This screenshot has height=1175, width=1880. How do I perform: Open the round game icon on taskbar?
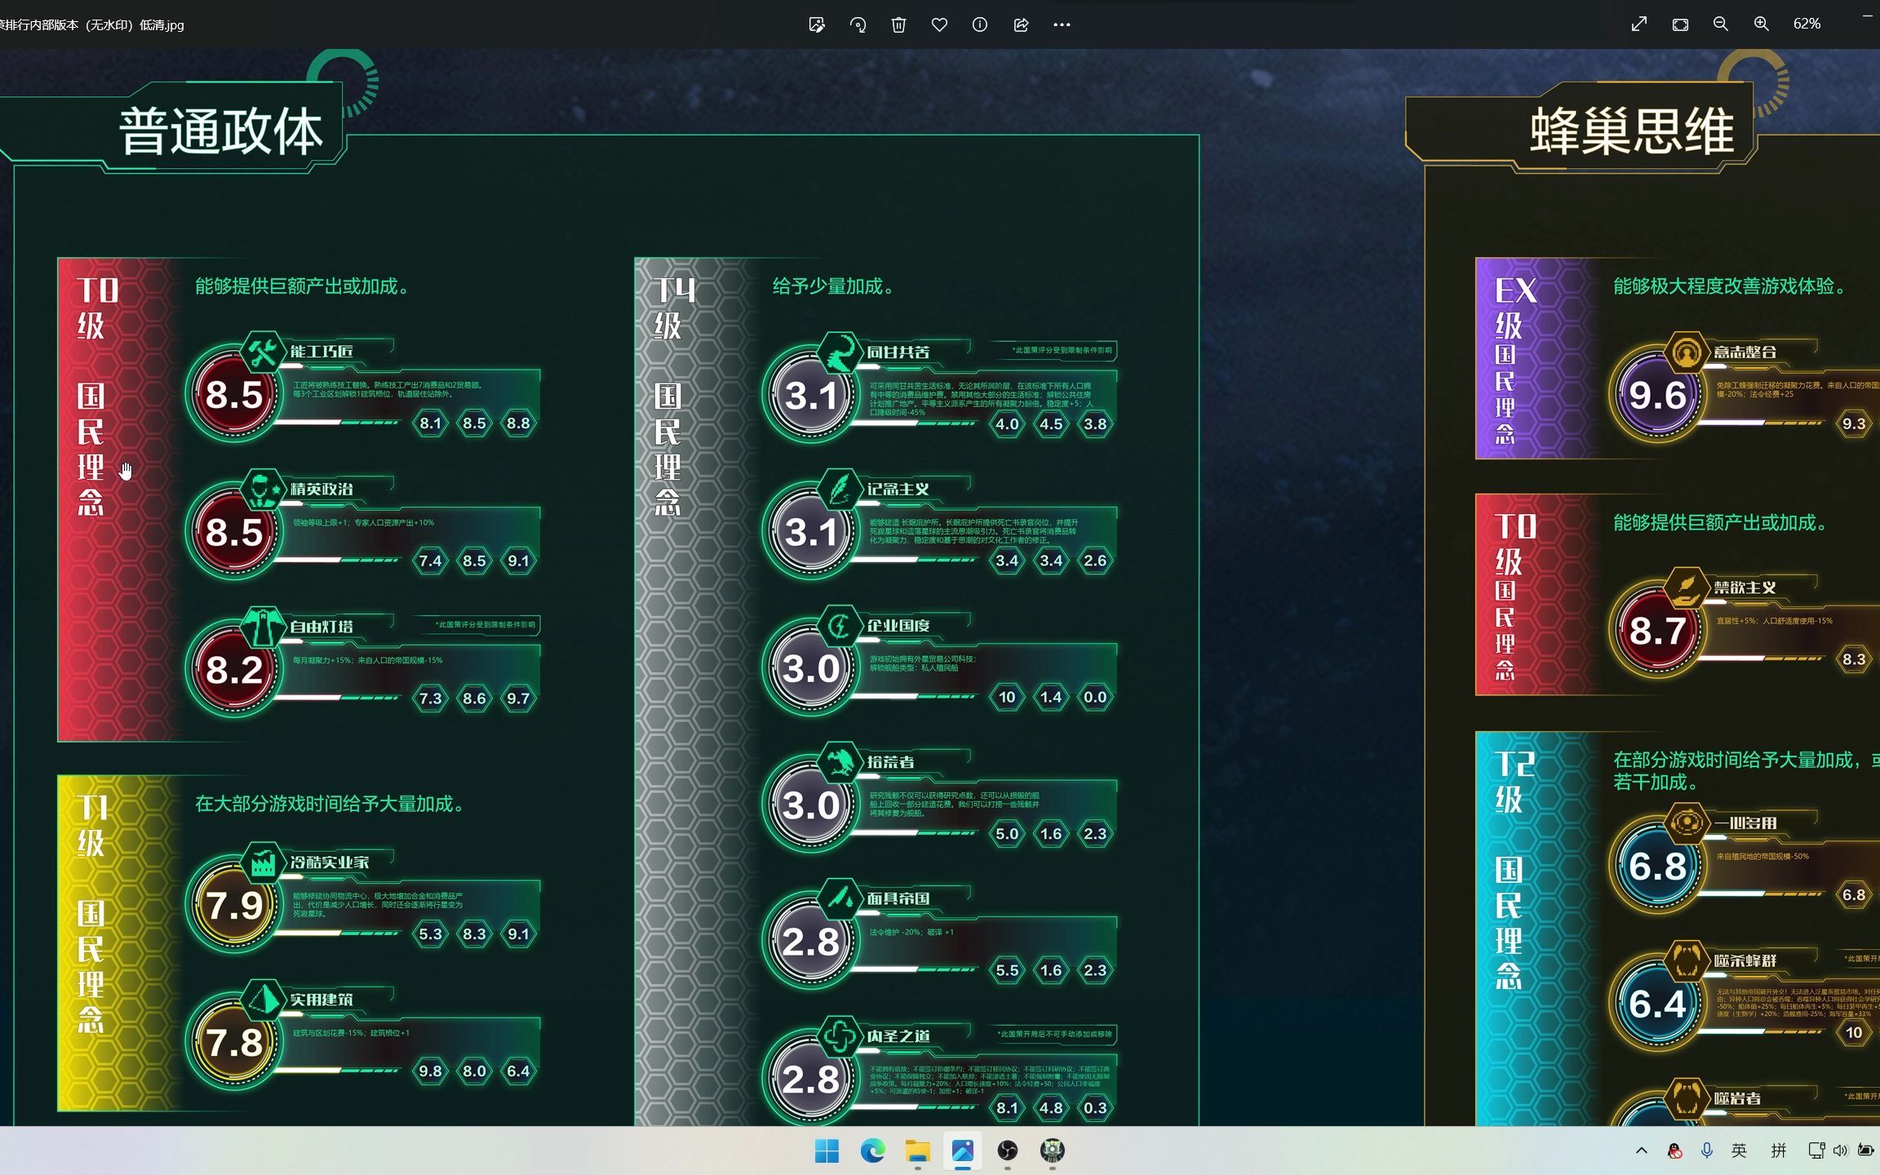point(1053,1151)
